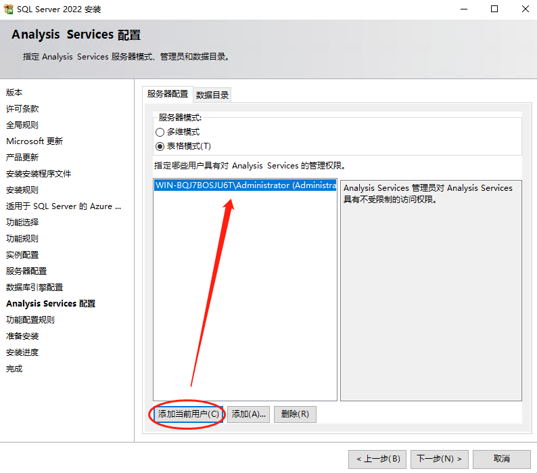Close the SQL Server 2022 setup window
The height and width of the screenshot is (473, 537).
(x=526, y=9)
